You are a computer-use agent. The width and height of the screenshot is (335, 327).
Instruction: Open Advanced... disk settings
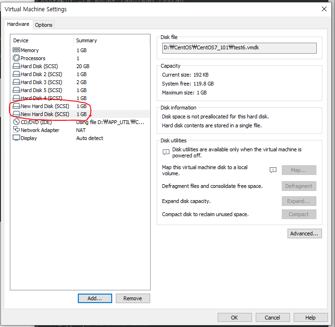tap(305, 234)
